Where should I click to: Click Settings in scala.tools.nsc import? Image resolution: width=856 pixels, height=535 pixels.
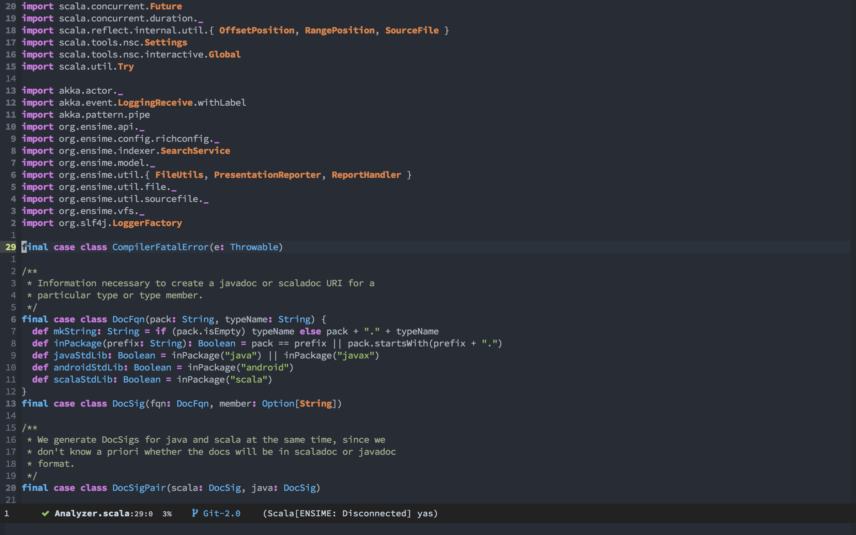tap(166, 42)
